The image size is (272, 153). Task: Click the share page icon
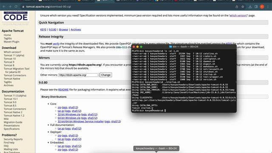pyautogui.click(x=237, y=7)
